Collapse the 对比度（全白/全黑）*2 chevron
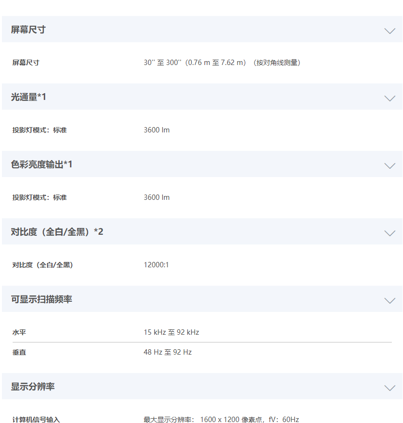The width and height of the screenshot is (403, 423). [389, 233]
